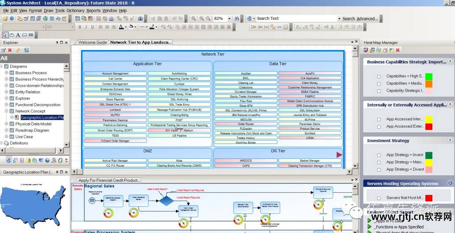Check App Accessed Inter... box
455x233 pixels.
coord(379,119)
